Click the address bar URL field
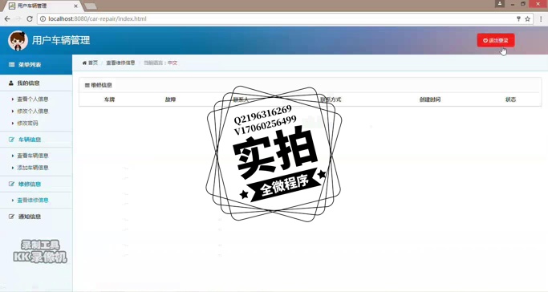Screen dimensions: 548x292 pyautogui.click(x=276, y=19)
